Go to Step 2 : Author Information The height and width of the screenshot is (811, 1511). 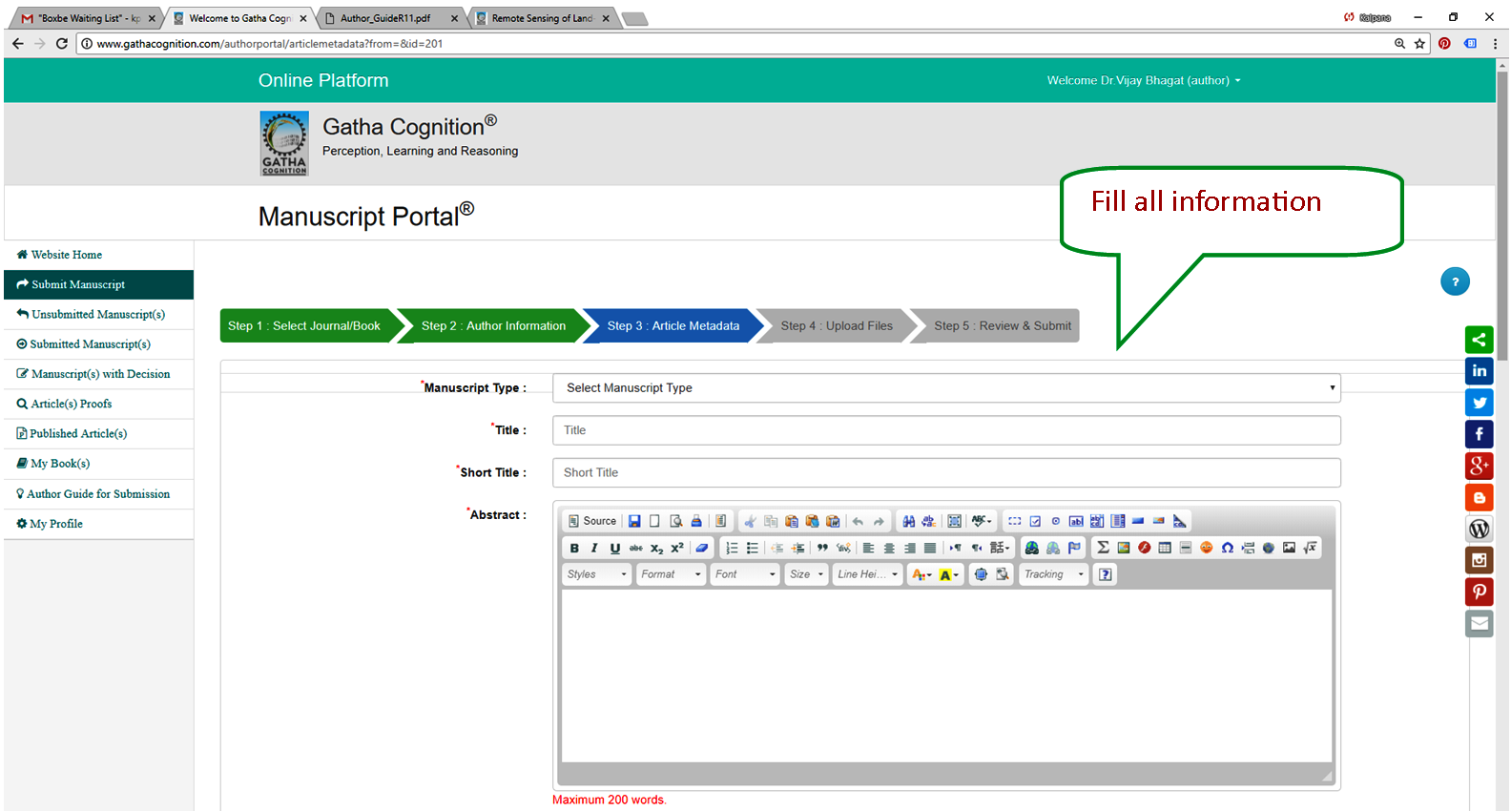tap(493, 326)
